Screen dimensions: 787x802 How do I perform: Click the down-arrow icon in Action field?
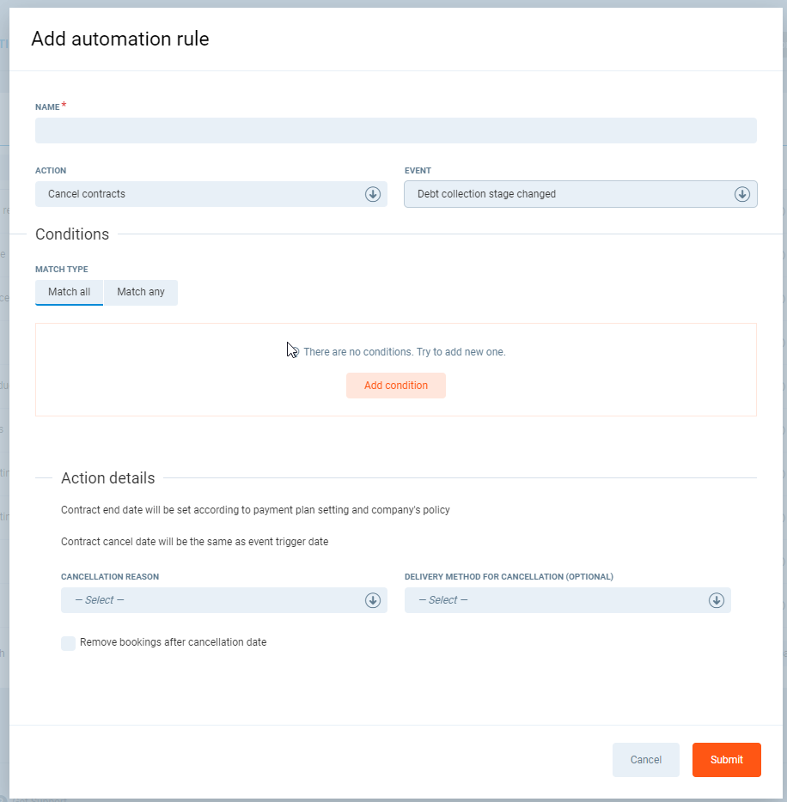373,194
